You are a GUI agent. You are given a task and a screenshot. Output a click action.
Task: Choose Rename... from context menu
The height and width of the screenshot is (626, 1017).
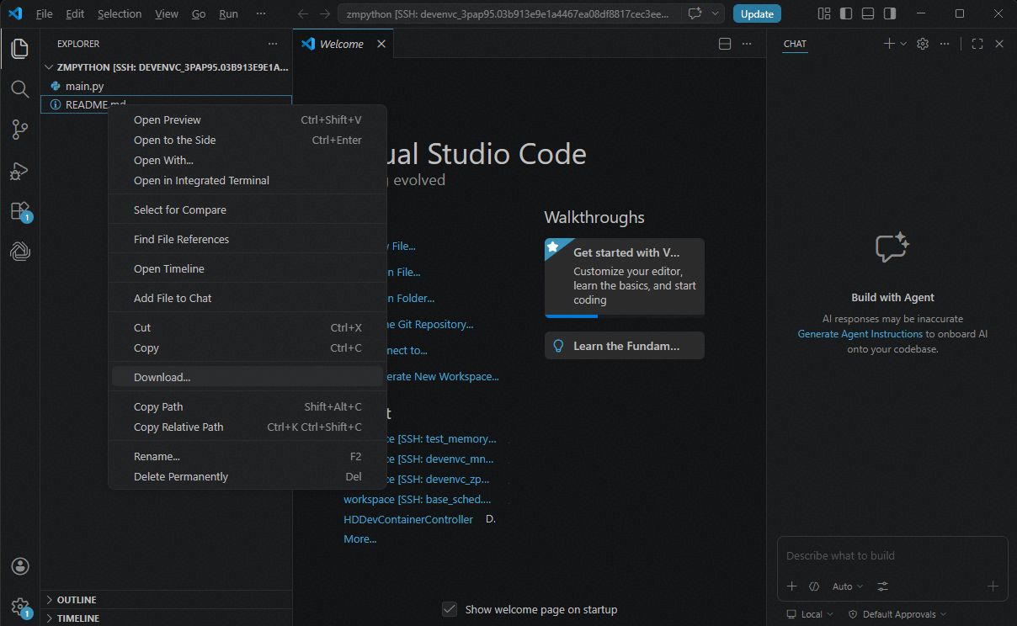(248, 456)
